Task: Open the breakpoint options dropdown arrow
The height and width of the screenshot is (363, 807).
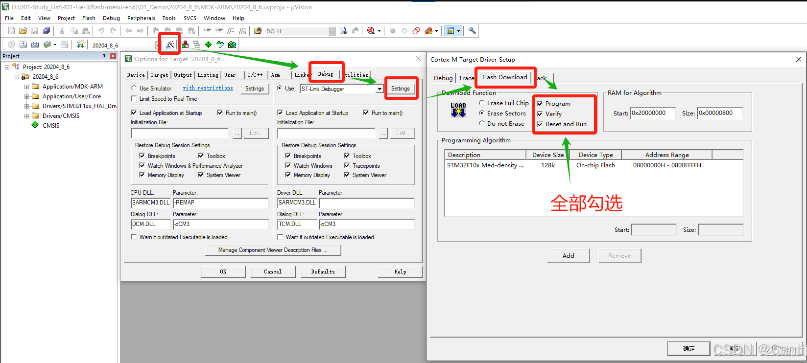Action: (x=436, y=31)
